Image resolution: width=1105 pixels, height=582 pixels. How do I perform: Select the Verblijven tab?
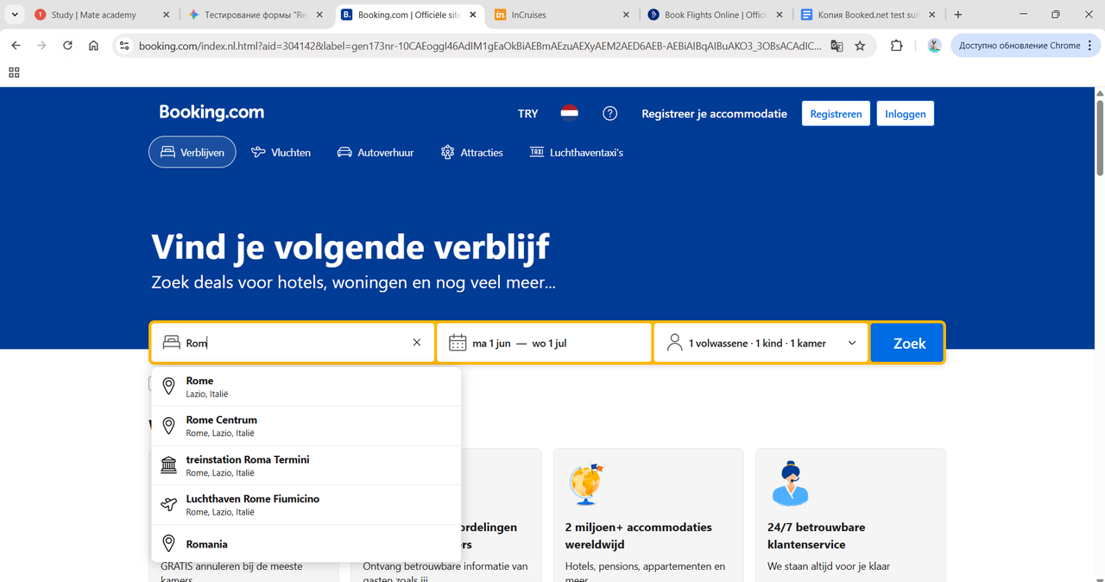(193, 152)
